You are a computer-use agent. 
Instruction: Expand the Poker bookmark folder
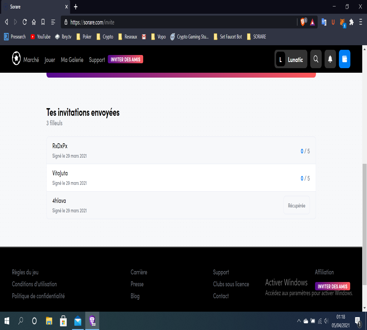[84, 37]
